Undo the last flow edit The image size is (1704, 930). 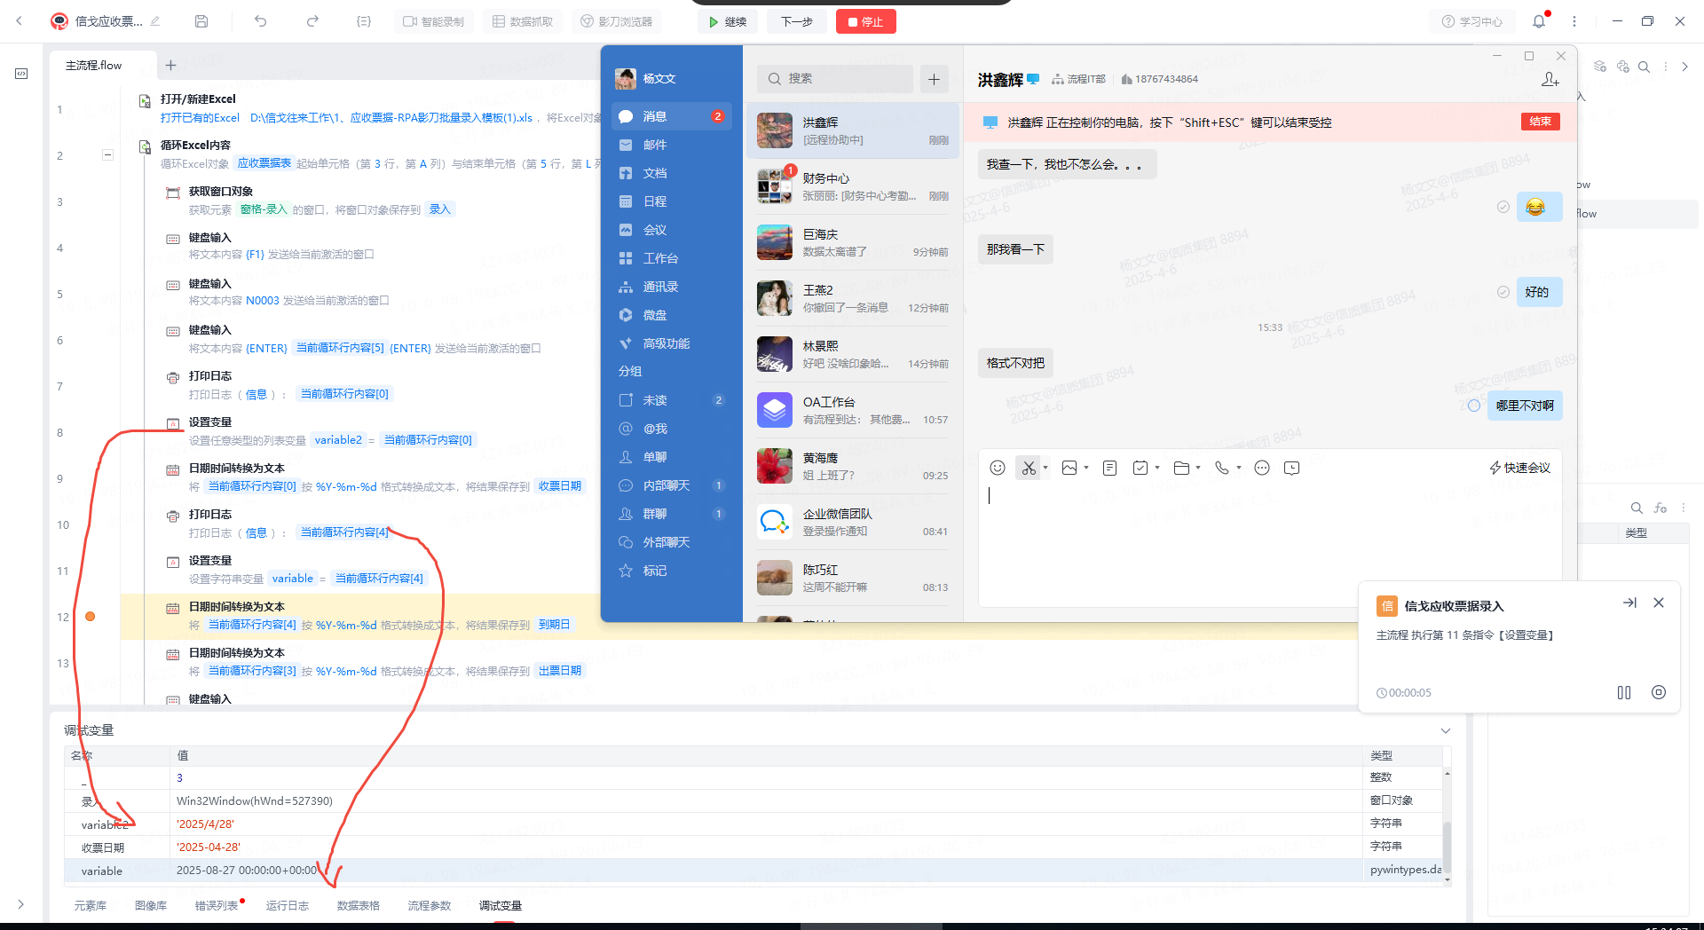point(260,21)
